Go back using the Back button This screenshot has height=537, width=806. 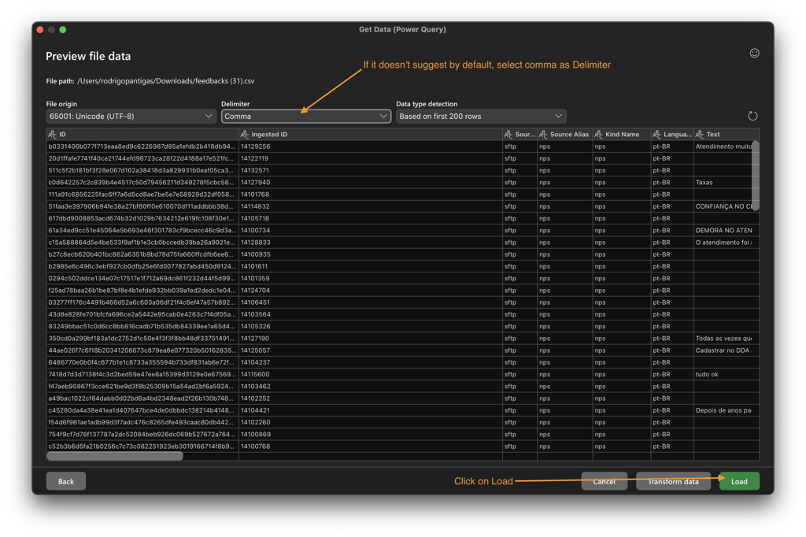coord(66,481)
